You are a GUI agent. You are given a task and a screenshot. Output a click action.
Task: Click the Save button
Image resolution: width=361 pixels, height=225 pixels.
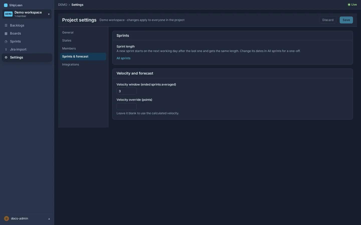[346, 20]
